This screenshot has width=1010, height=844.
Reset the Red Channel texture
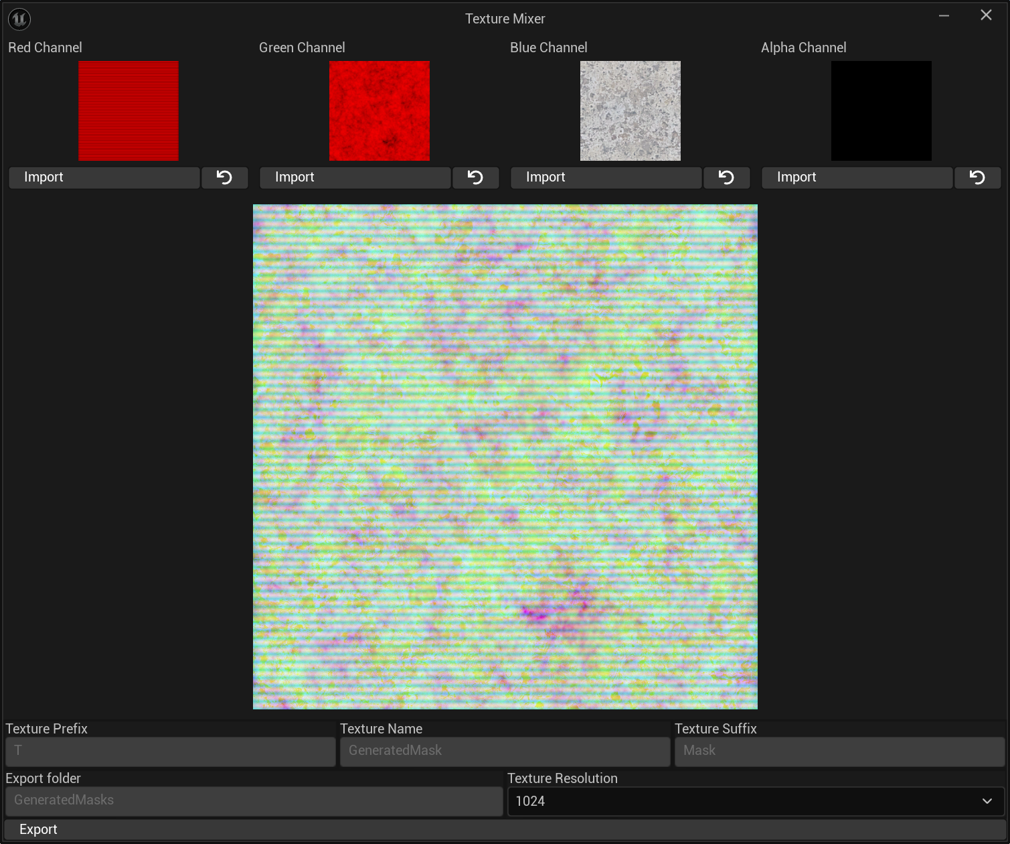224,178
